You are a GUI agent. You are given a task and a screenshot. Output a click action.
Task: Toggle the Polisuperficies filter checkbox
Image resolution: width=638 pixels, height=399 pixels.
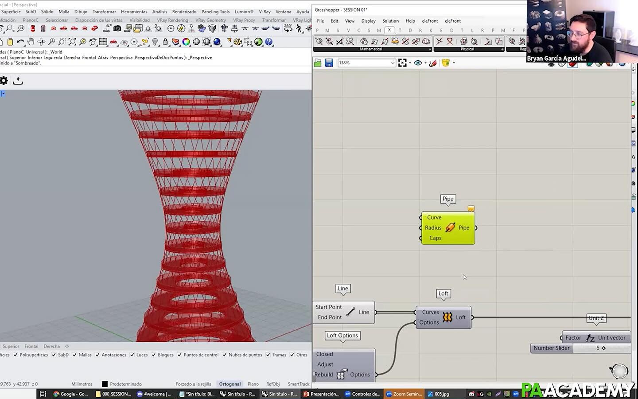click(16, 355)
